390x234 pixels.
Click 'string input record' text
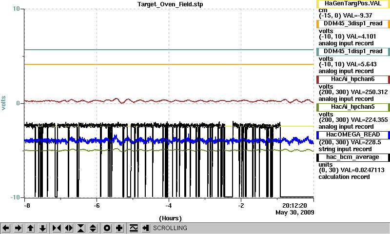tap(345, 149)
